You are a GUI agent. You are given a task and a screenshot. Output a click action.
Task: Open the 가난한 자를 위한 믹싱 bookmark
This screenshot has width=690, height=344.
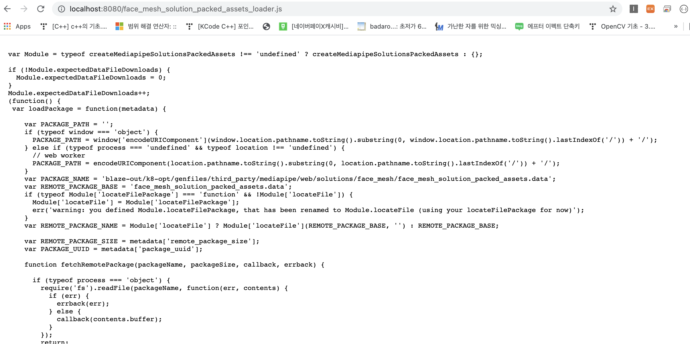(471, 26)
